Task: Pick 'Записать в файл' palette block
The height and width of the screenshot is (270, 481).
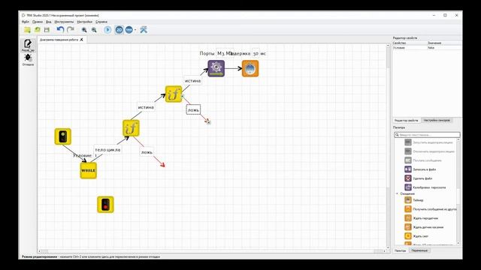Action: (425, 169)
